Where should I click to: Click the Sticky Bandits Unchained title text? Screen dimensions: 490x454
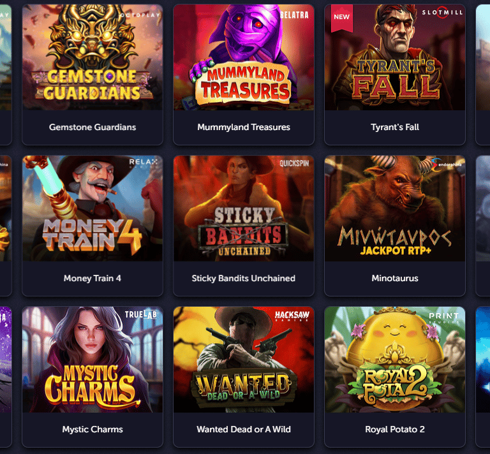pos(244,278)
